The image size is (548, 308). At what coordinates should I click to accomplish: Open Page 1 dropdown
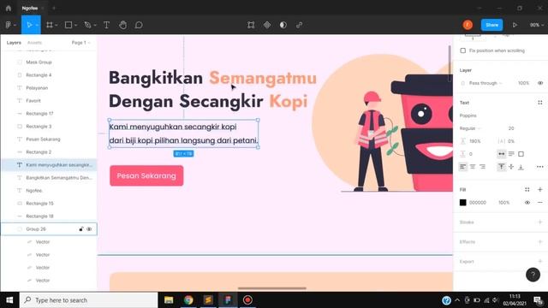coord(80,43)
